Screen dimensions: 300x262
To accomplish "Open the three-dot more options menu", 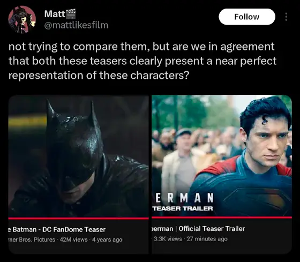I will point(286,17).
